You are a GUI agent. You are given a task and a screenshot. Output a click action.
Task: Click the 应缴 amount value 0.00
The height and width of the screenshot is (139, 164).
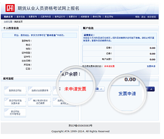pos(152,48)
